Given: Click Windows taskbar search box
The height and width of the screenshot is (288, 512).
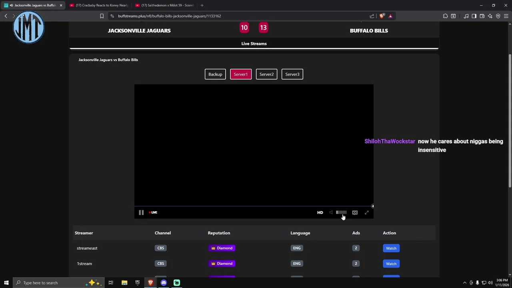Looking at the screenshot, I should pos(58,283).
